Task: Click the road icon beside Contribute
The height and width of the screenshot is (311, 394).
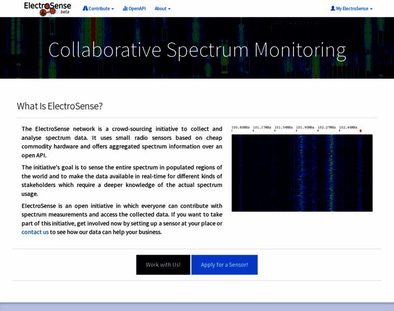Action: (x=86, y=8)
